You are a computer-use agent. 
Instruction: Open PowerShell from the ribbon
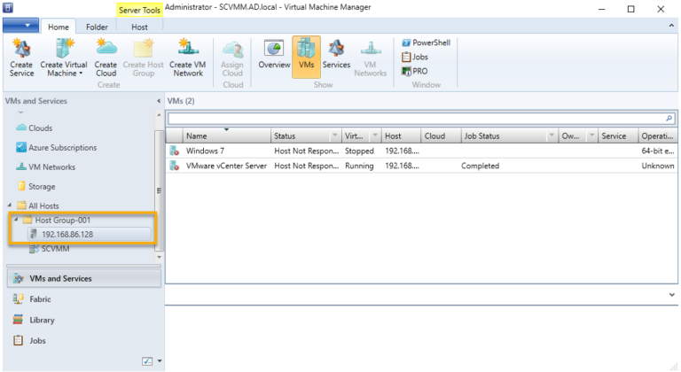[425, 43]
